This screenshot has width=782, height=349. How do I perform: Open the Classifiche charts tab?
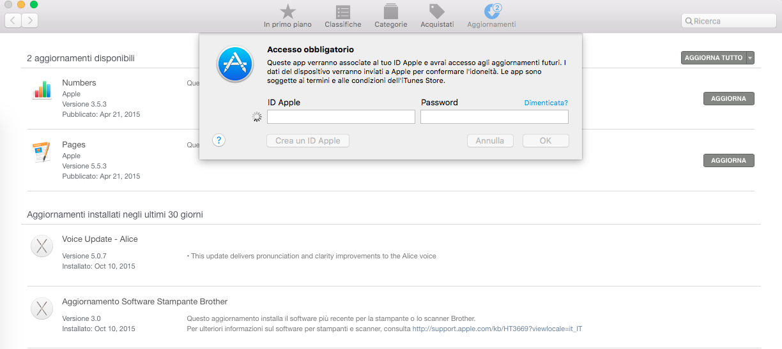click(x=342, y=16)
